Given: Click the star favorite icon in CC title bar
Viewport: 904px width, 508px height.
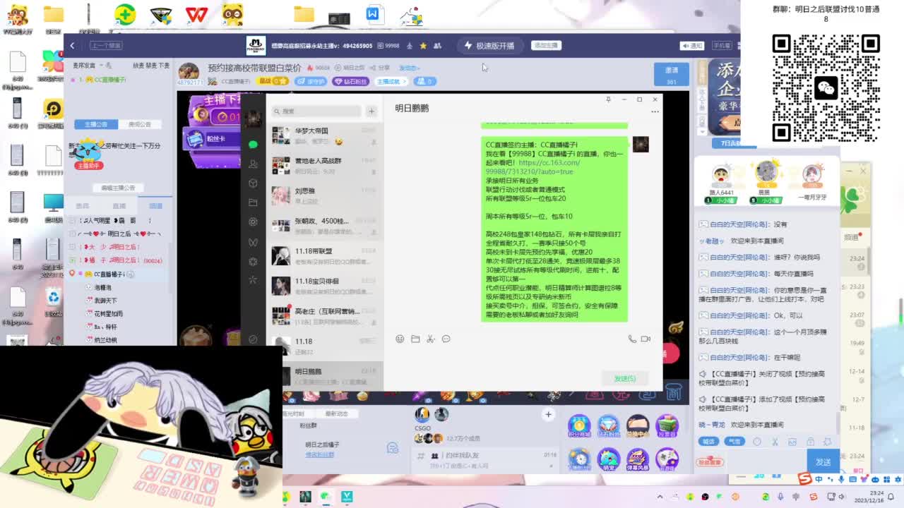Looking at the screenshot, I should pyautogui.click(x=423, y=46).
